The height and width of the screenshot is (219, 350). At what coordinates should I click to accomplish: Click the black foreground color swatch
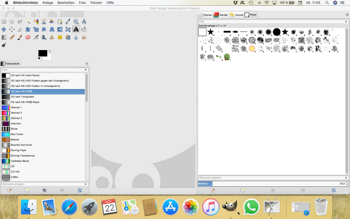click(x=42, y=53)
